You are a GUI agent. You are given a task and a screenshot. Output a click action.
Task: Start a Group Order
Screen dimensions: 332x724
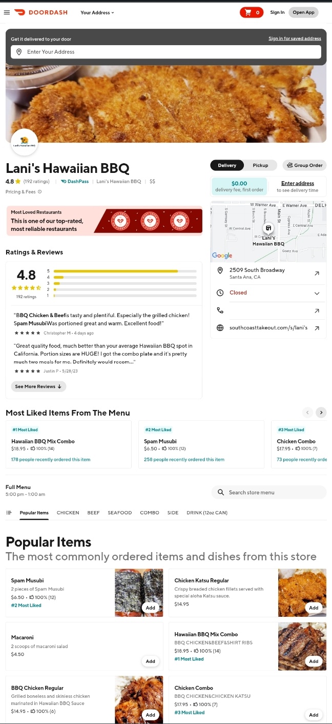[304, 165]
